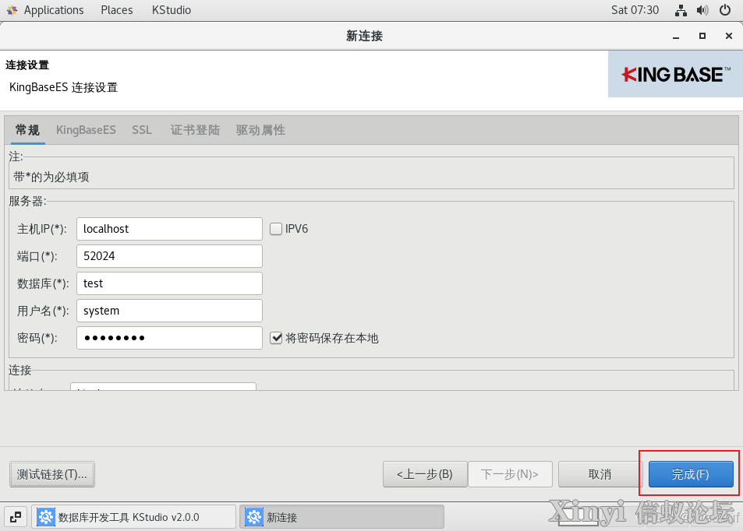
Task: Uncheck 将密码保存在本地 checkbox
Action: click(x=276, y=338)
